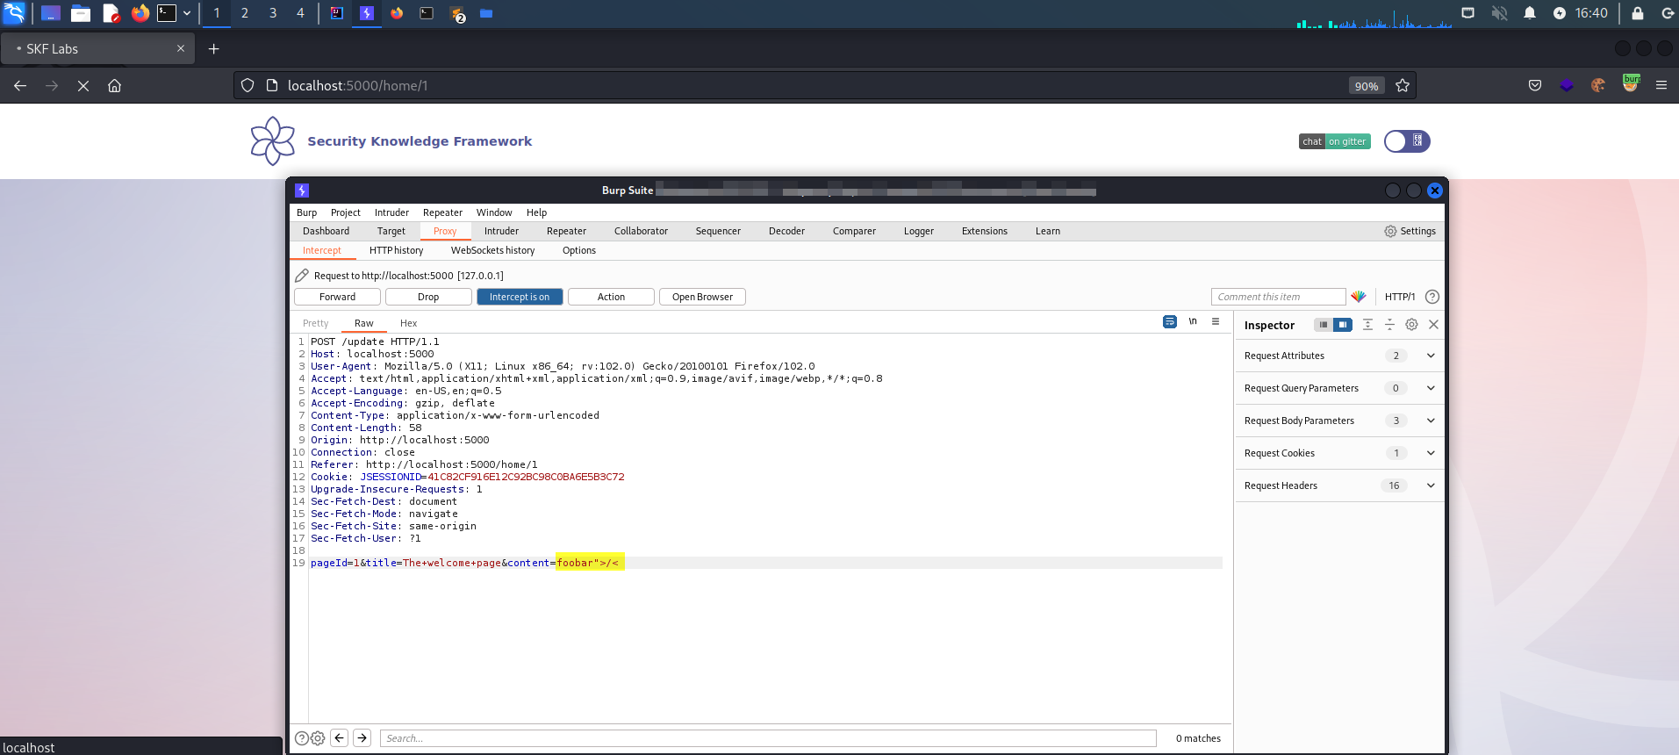Toggle the Intercept is on button
This screenshot has width=1679, height=755.
click(520, 297)
